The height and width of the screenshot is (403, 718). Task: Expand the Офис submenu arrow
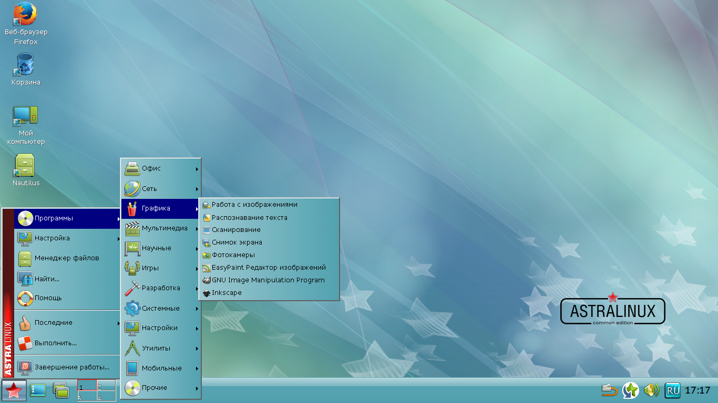coord(197,169)
